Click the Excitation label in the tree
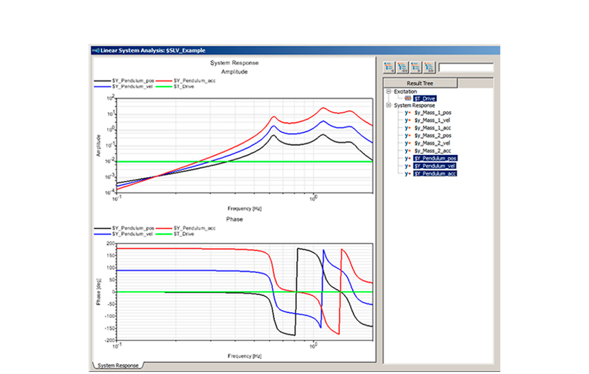 point(405,91)
